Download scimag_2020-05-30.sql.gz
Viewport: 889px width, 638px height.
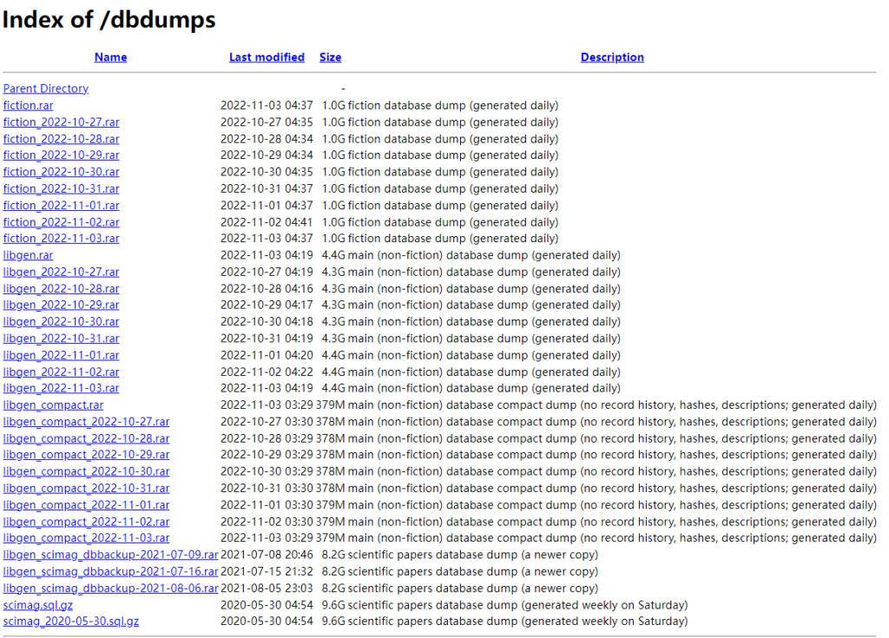(x=71, y=622)
